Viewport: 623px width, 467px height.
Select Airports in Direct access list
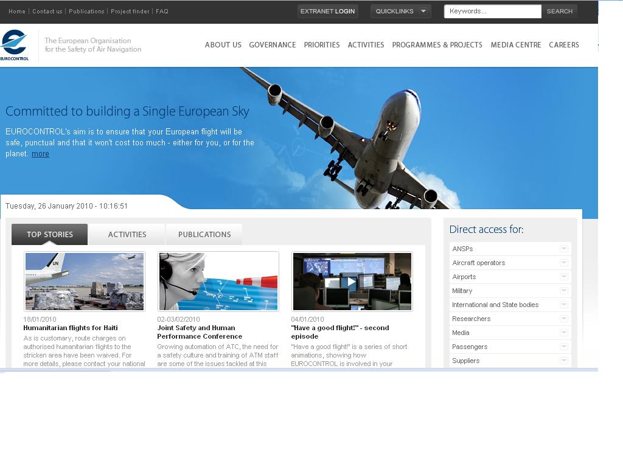point(464,277)
